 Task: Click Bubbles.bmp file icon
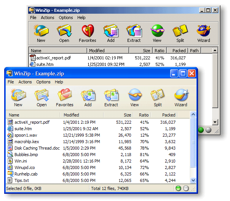[10, 155]
